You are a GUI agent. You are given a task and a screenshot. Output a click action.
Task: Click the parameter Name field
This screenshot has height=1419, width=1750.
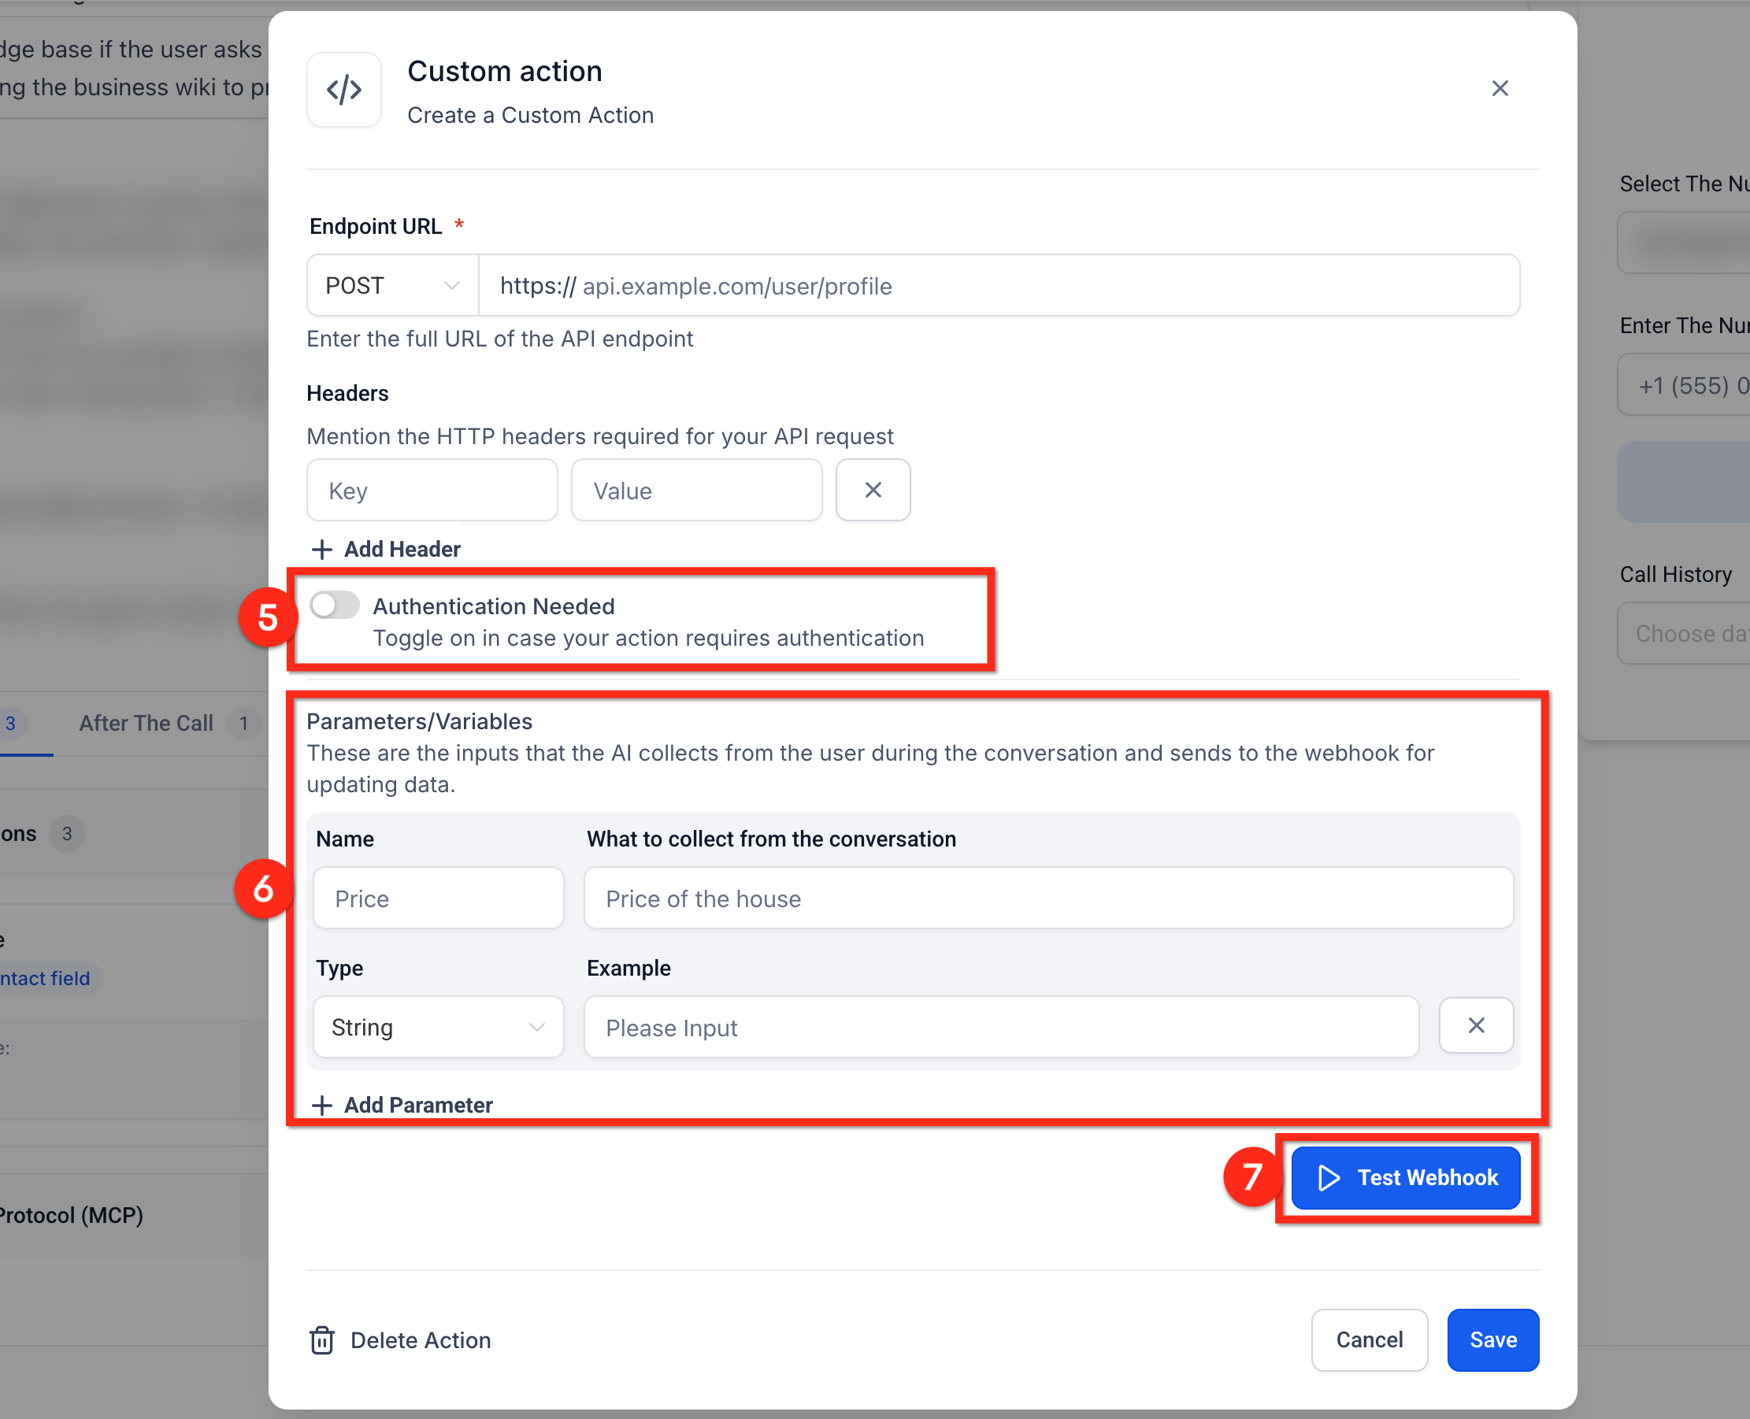coord(438,898)
